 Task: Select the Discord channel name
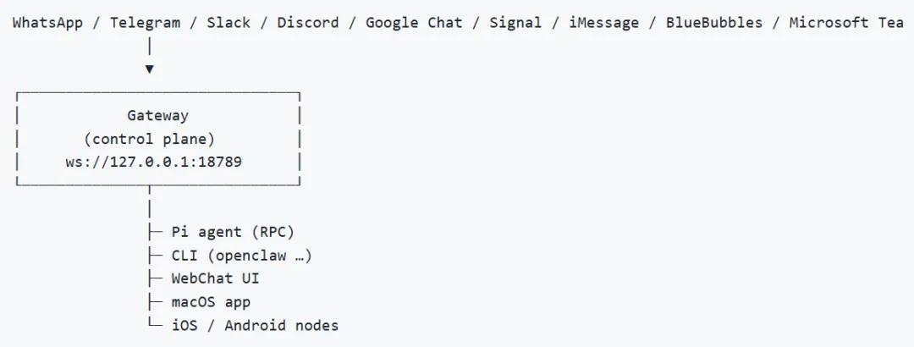point(307,23)
